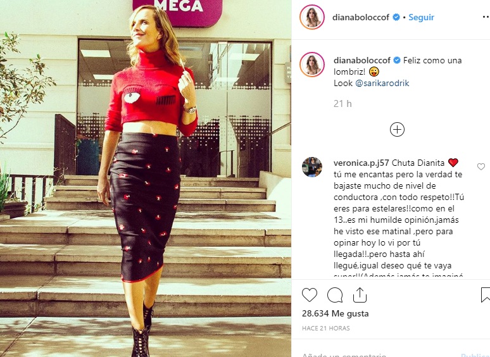
Task: Click the HACE 21 HORAS timestamp
Action: point(326,329)
